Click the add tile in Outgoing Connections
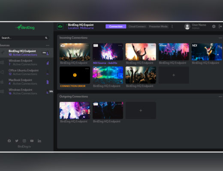 [141, 110]
